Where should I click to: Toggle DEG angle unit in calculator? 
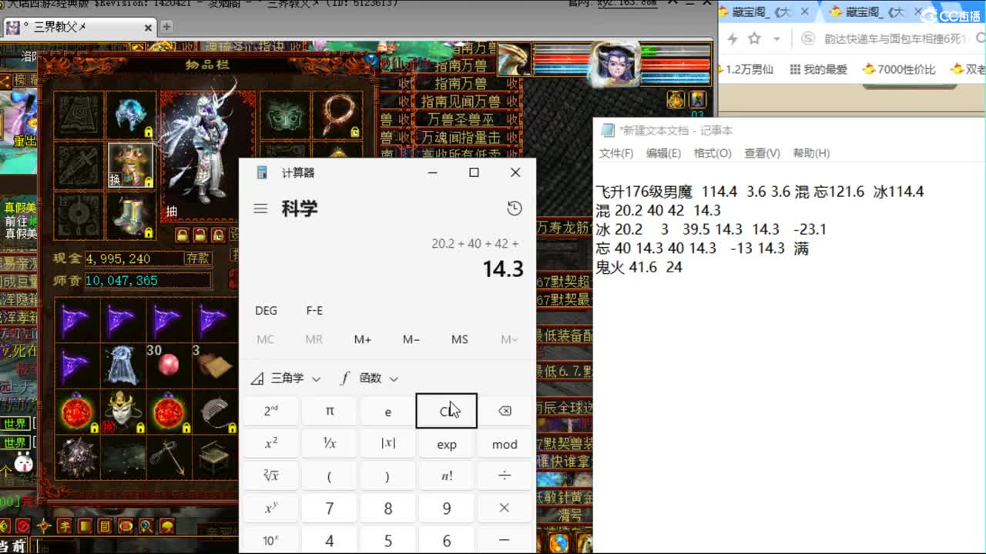coord(266,311)
